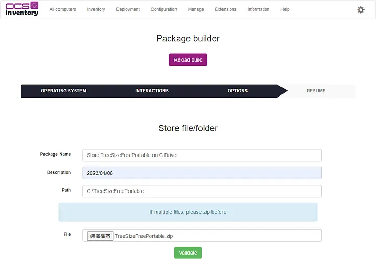
Task: Focus the Description field
Action: [x=202, y=173]
